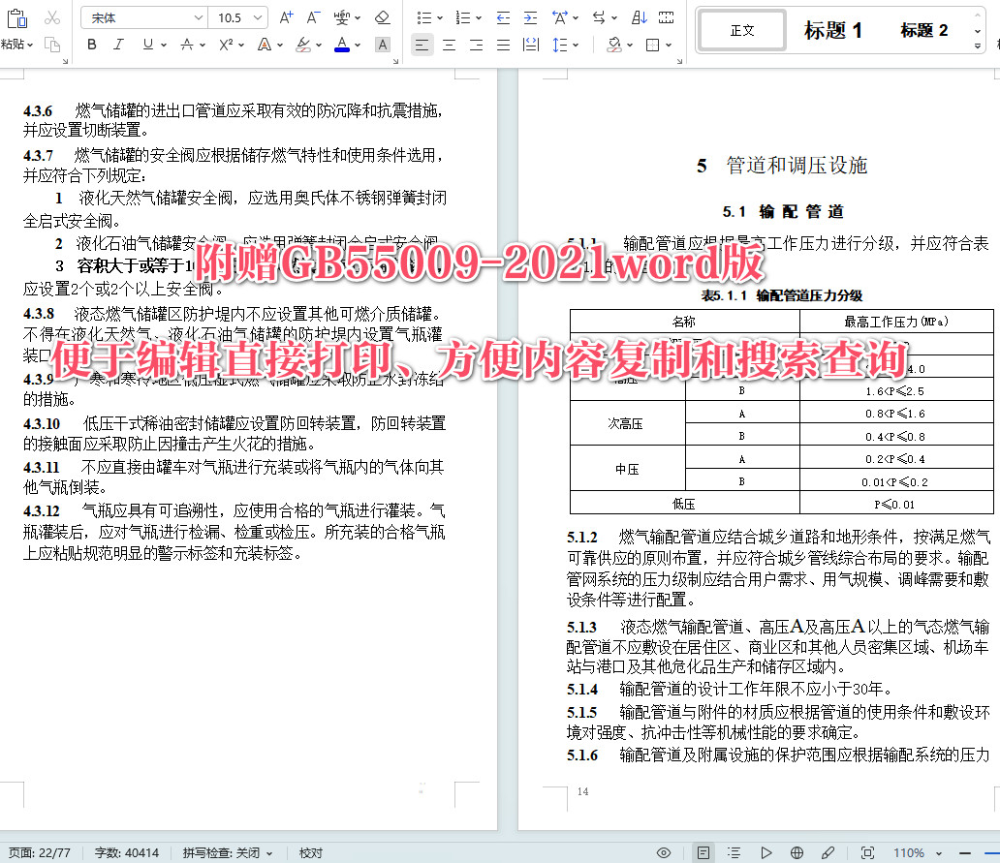The image size is (1000, 863).
Task: Toggle center text alignment
Action: pyautogui.click(x=448, y=45)
